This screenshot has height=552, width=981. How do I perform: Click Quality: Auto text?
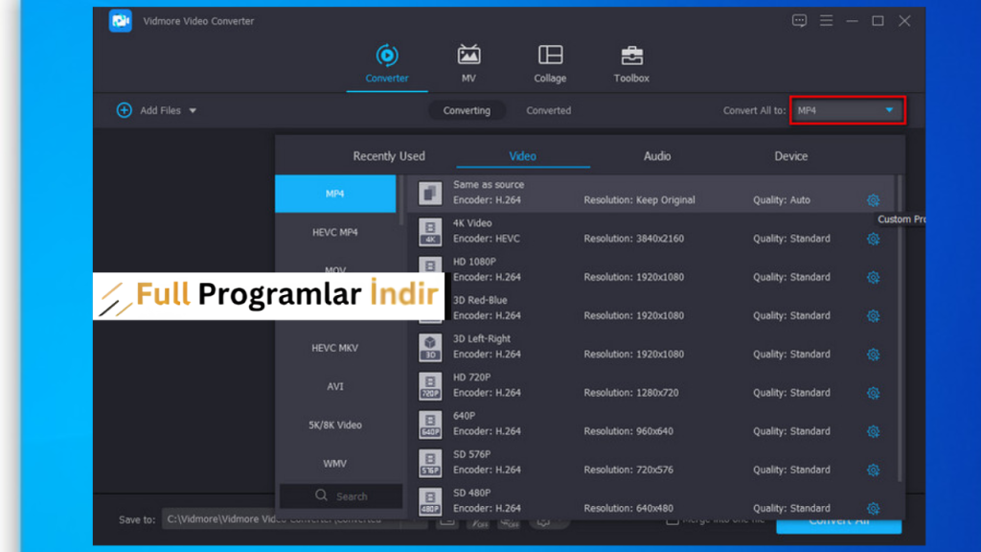(782, 200)
